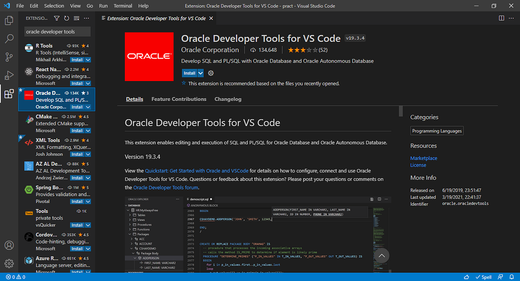Click the extensions search input field

point(57,31)
